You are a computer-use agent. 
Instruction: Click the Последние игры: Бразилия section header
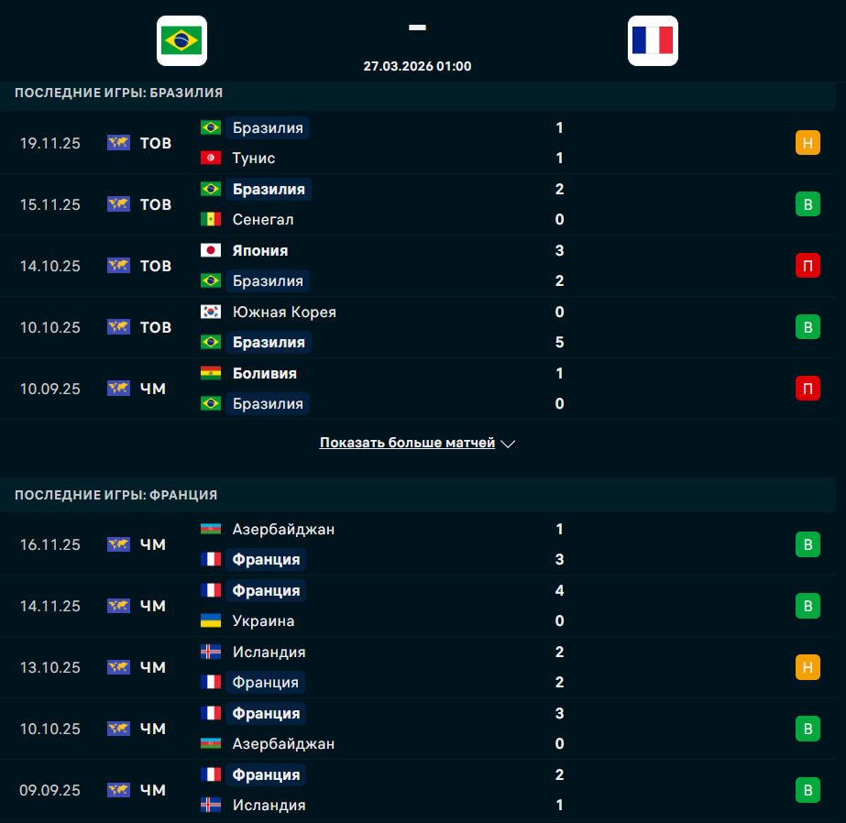tap(118, 93)
